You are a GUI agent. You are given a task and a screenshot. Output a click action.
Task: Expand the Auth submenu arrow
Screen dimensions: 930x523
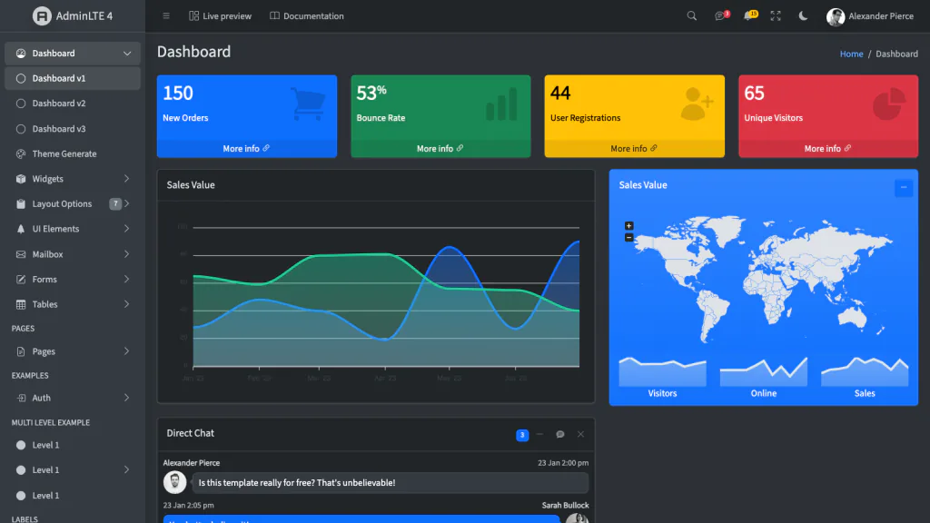click(x=126, y=398)
